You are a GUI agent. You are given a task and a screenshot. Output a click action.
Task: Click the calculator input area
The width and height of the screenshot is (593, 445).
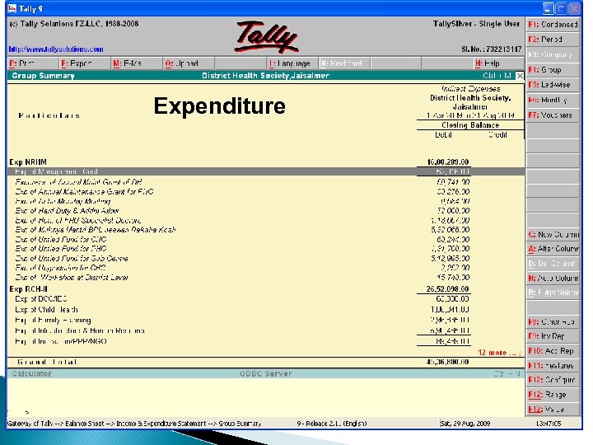point(265,397)
